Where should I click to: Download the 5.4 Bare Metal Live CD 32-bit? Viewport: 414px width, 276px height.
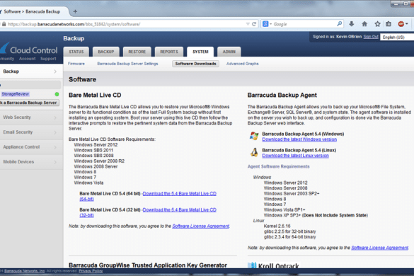(x=180, y=210)
